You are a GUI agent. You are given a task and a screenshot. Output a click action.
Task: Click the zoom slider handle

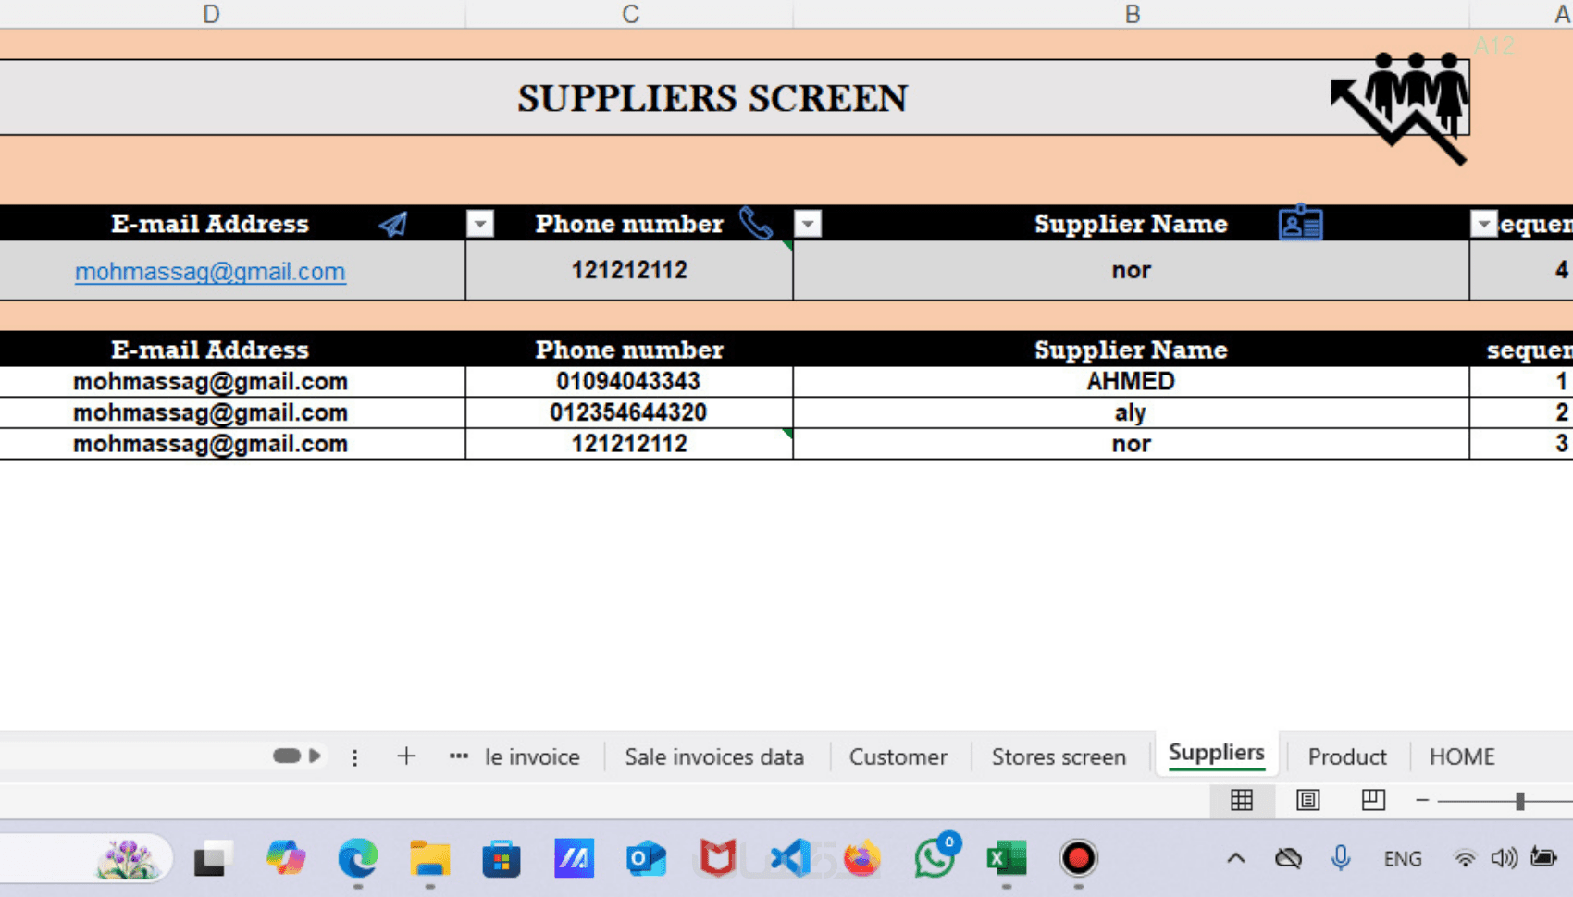(1519, 801)
